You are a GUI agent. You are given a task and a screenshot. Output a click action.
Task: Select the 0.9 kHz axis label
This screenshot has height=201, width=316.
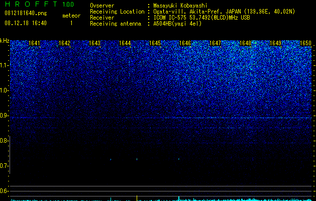point(5,116)
